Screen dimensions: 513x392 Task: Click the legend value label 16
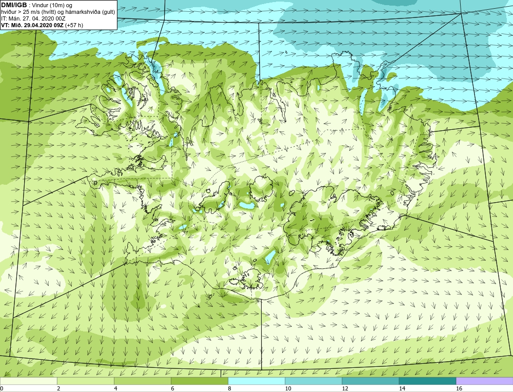(x=459, y=388)
